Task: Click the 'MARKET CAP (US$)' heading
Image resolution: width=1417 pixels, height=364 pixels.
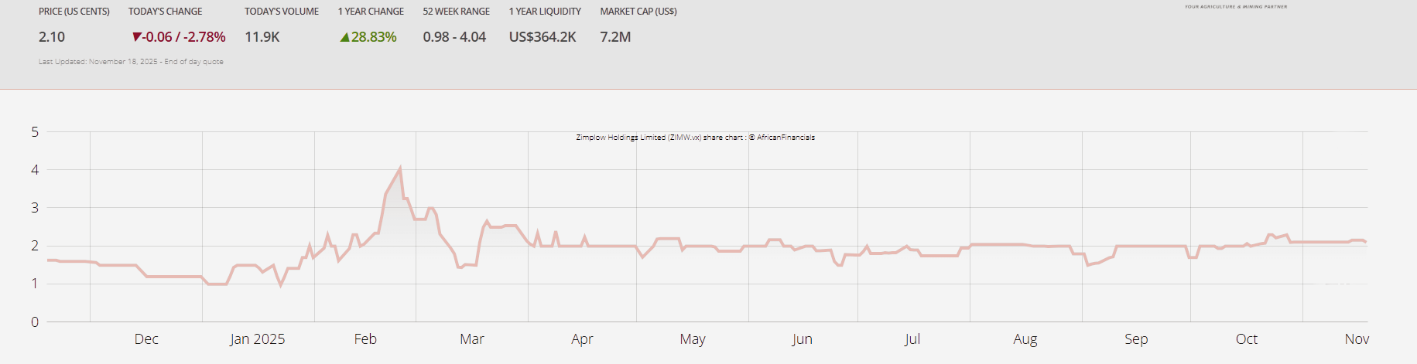Action: click(638, 12)
